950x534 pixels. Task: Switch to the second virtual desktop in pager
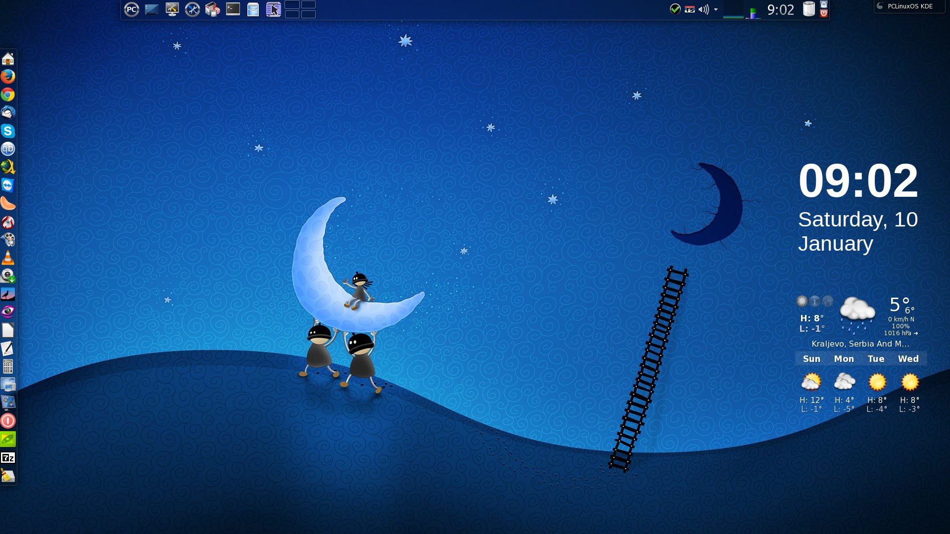308,4
